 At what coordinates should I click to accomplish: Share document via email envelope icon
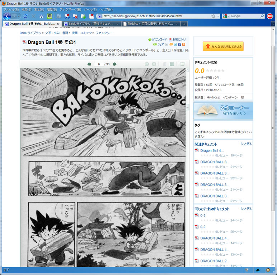167,45
